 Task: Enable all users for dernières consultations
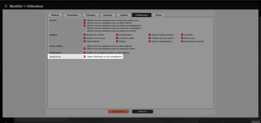click(85, 28)
